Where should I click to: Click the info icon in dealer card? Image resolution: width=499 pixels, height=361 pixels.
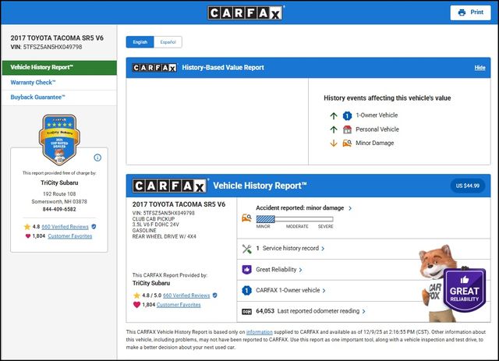pyautogui.click(x=97, y=157)
